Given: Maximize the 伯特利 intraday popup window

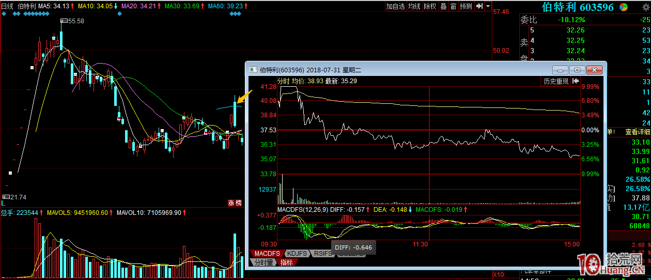Looking at the screenshot, I should click(577, 70).
